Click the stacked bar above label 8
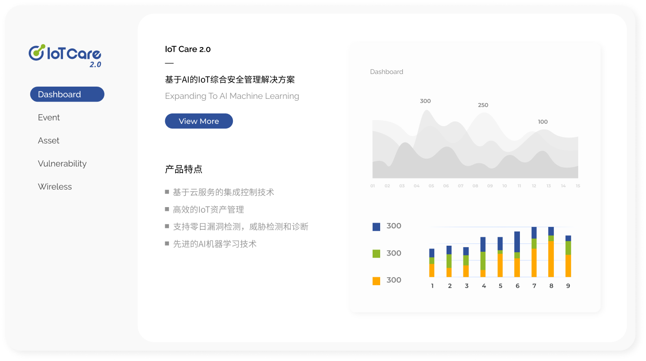The width and height of the screenshot is (646, 361). (x=551, y=252)
